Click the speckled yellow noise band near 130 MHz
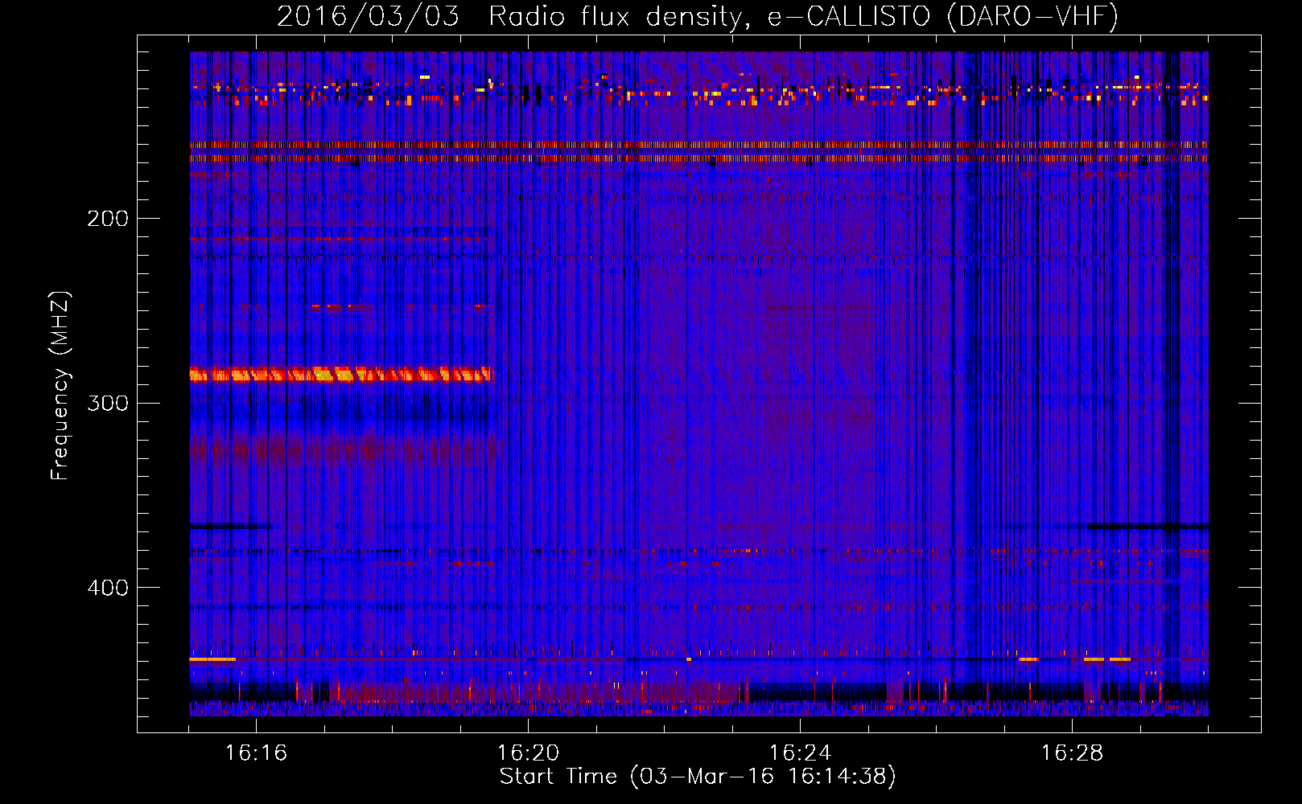 pyautogui.click(x=698, y=92)
